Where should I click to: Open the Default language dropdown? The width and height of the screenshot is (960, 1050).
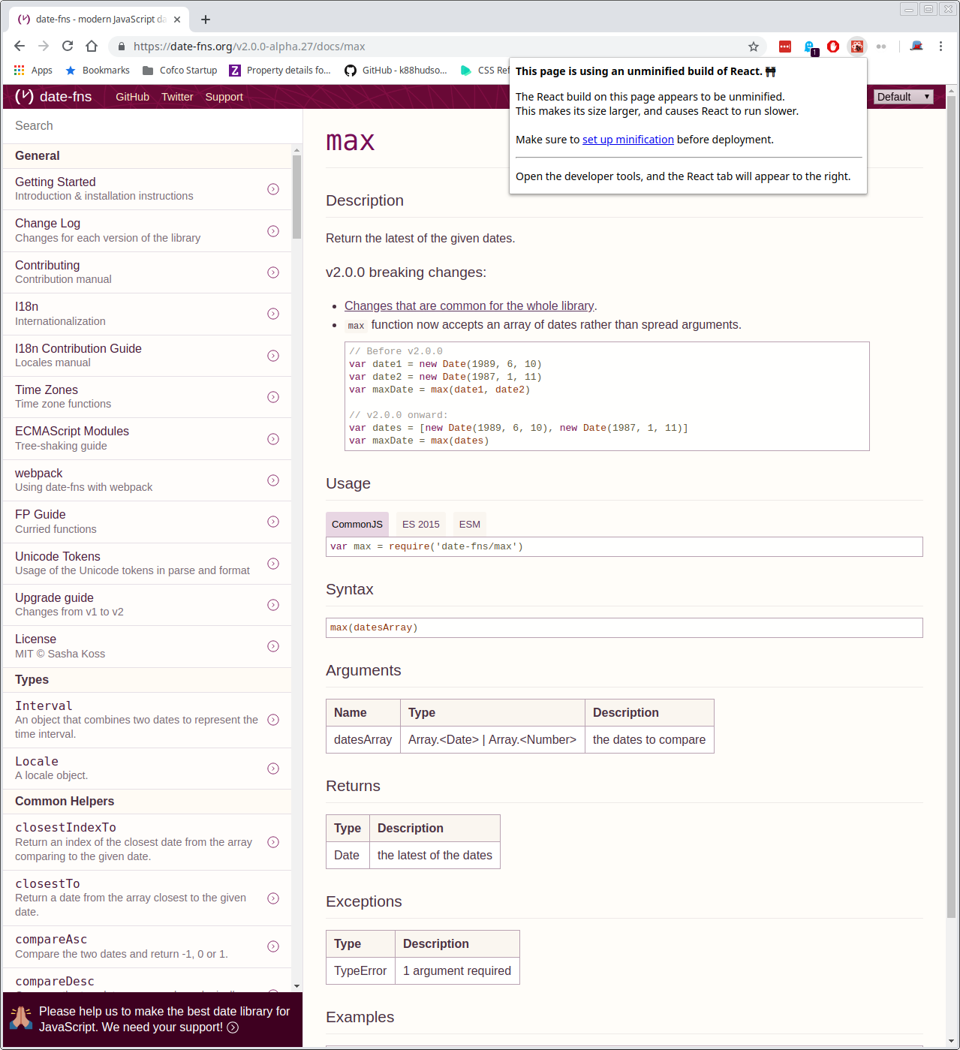[902, 96]
